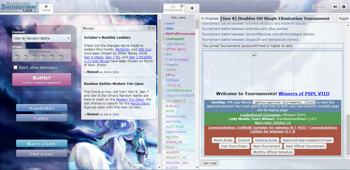Click the Next Tournament button

pos(266,146)
